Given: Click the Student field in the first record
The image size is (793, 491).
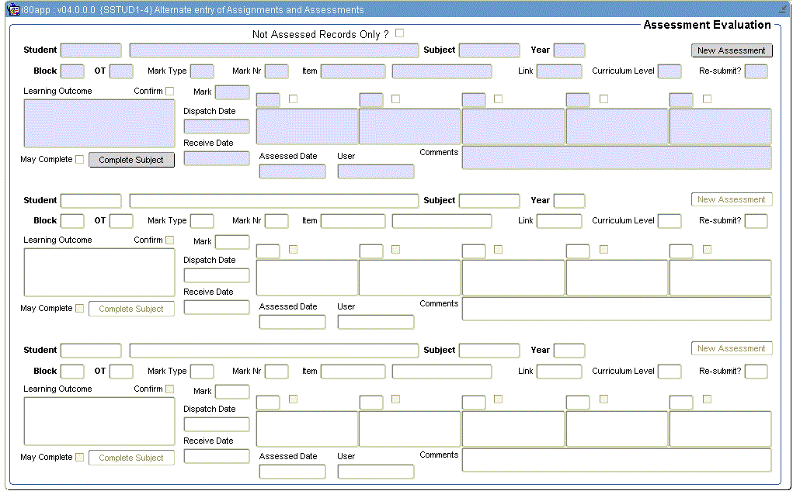Looking at the screenshot, I should pyautogui.click(x=90, y=50).
